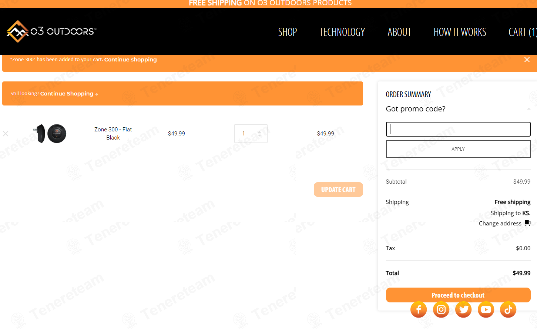Decrease Zone 300 quantity with down arrow
Viewport: 537px width, 332px height.
(259, 136)
